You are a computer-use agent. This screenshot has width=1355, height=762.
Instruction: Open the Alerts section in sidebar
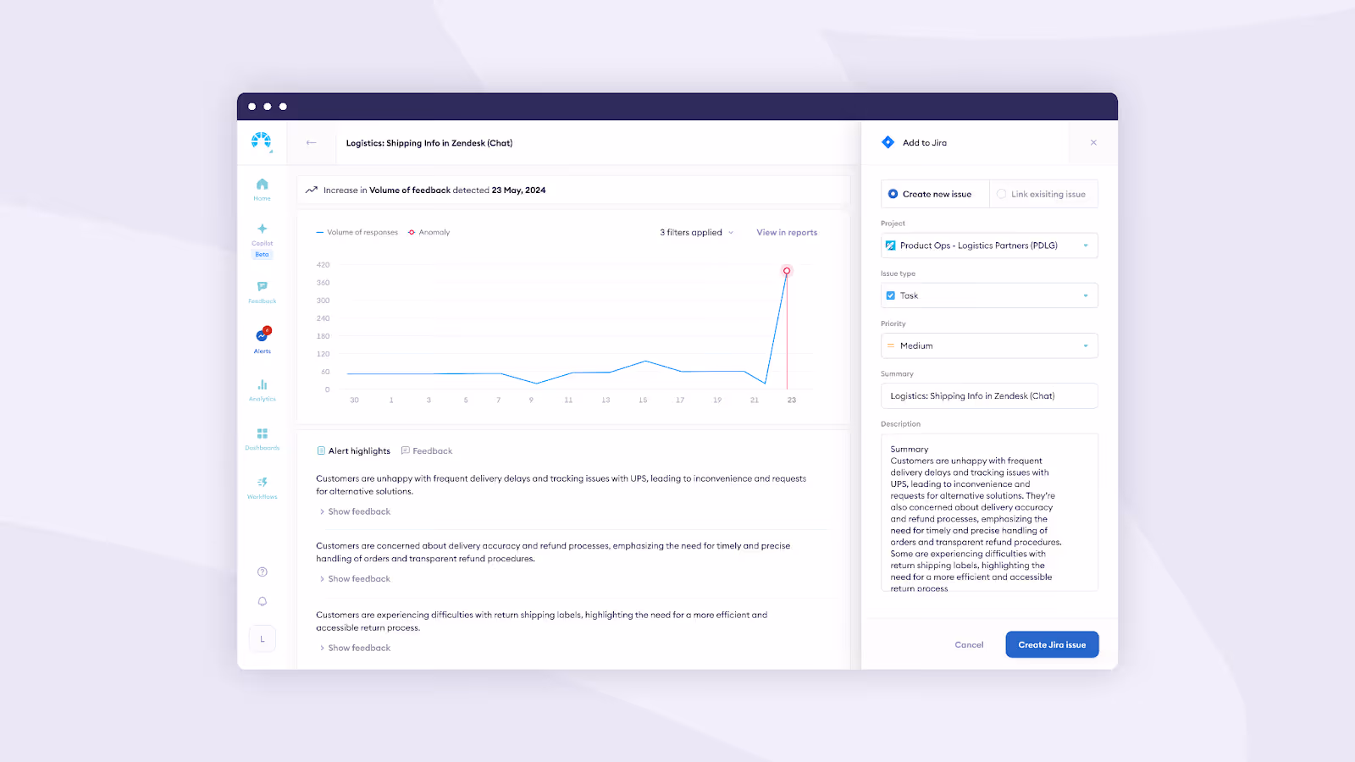tap(262, 340)
